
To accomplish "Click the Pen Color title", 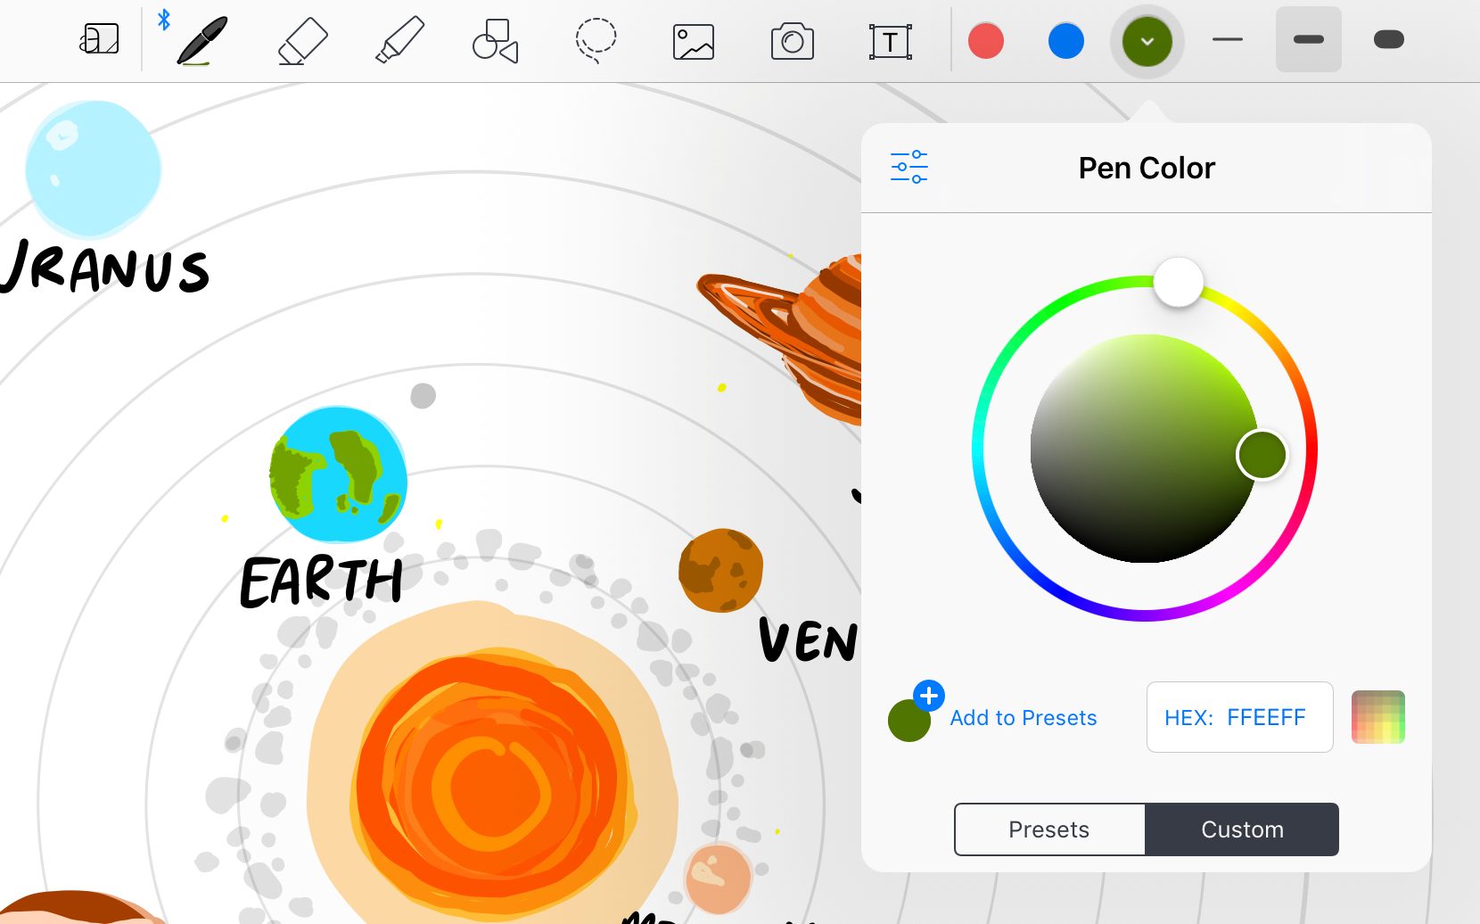I will click(1147, 168).
